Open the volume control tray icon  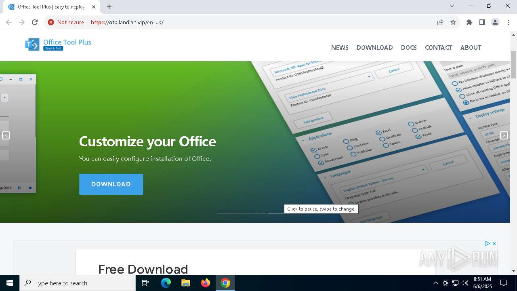click(x=465, y=283)
